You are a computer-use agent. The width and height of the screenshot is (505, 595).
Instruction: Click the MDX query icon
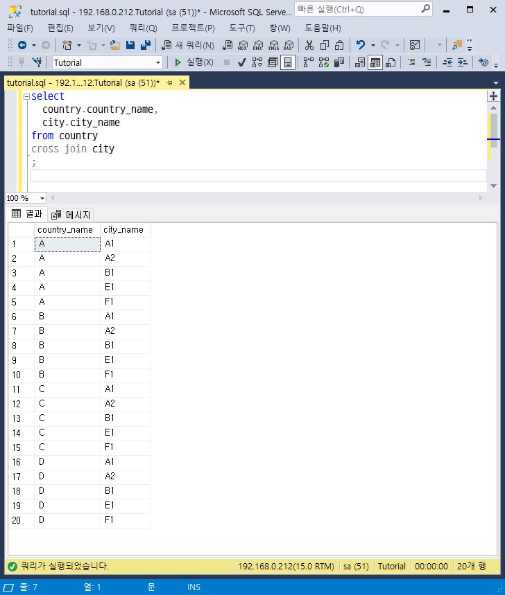pyautogui.click(x=242, y=45)
